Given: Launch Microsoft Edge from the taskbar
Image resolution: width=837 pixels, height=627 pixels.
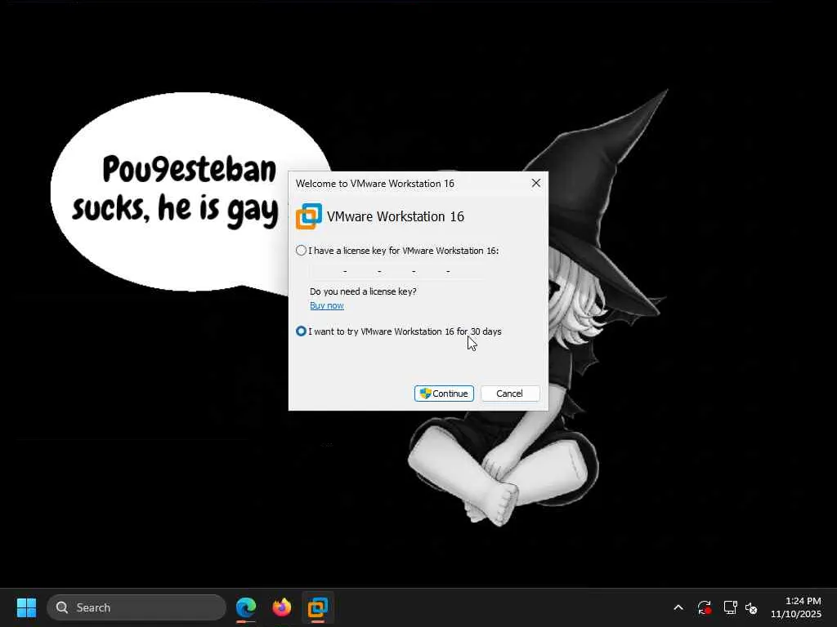Looking at the screenshot, I should coord(246,607).
